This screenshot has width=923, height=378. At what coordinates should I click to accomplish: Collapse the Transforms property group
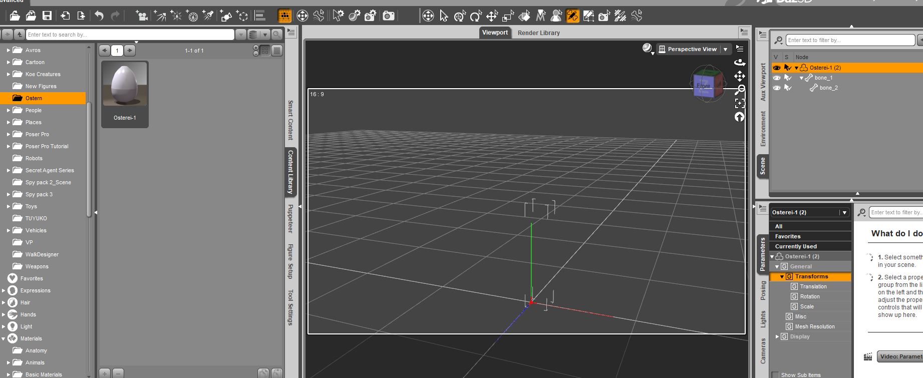tap(782, 277)
